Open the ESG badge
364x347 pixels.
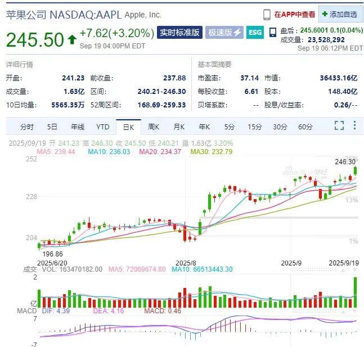tap(255, 32)
